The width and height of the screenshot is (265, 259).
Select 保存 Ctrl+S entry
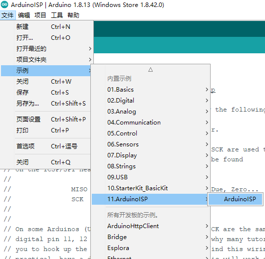(x=46, y=93)
